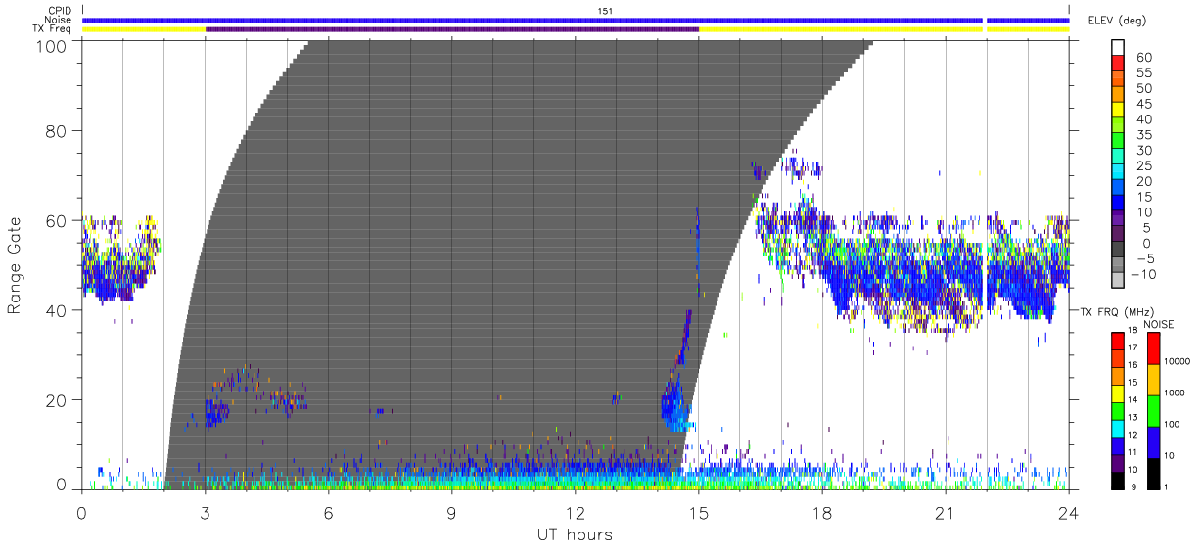Click tick label '20' on Range Gate axis

tap(56, 400)
